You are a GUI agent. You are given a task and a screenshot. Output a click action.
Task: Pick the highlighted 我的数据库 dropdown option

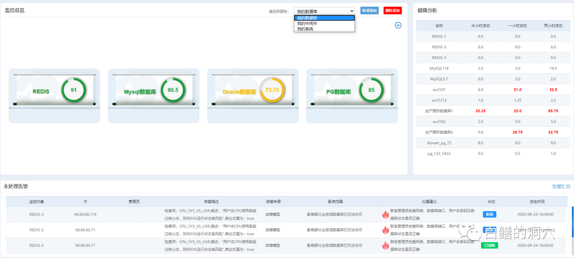307,18
